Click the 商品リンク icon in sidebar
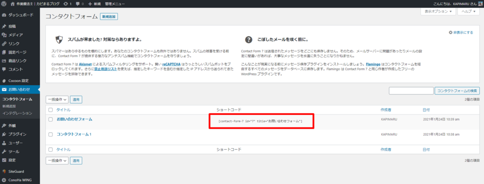Image resolution: width=484 pixels, height=184 pixels. [4, 61]
